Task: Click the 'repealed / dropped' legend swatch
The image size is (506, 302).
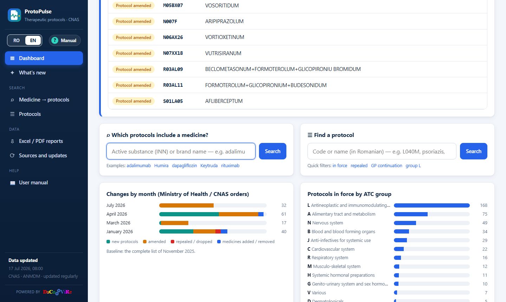Action: [x=173, y=242]
